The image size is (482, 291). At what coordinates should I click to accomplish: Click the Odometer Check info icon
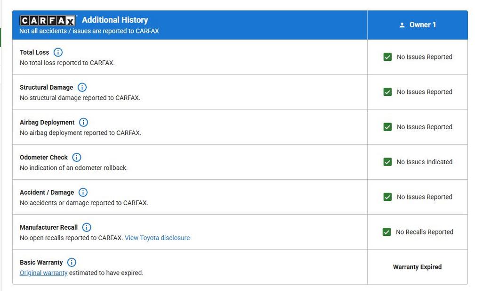click(x=77, y=157)
